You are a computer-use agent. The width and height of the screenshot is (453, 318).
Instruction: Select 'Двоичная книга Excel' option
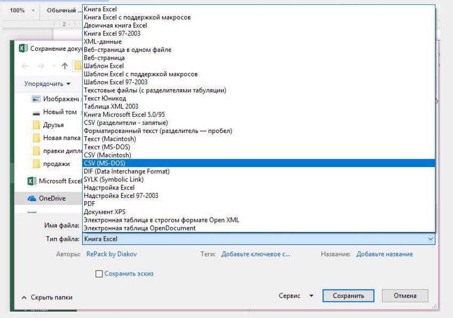pyautogui.click(x=259, y=26)
